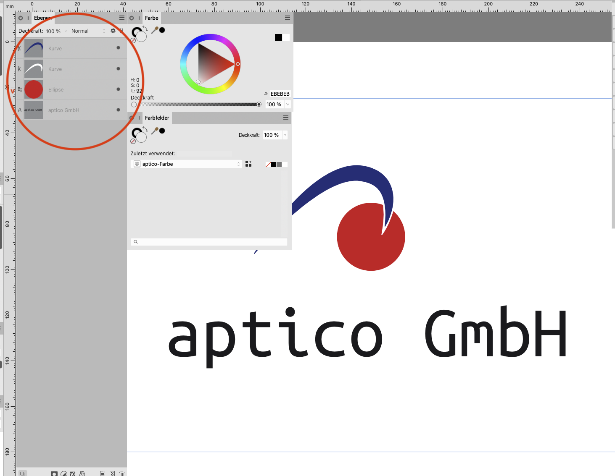Open palette gear options beside aptico-Farbe
The width and height of the screenshot is (615, 476).
tap(137, 164)
